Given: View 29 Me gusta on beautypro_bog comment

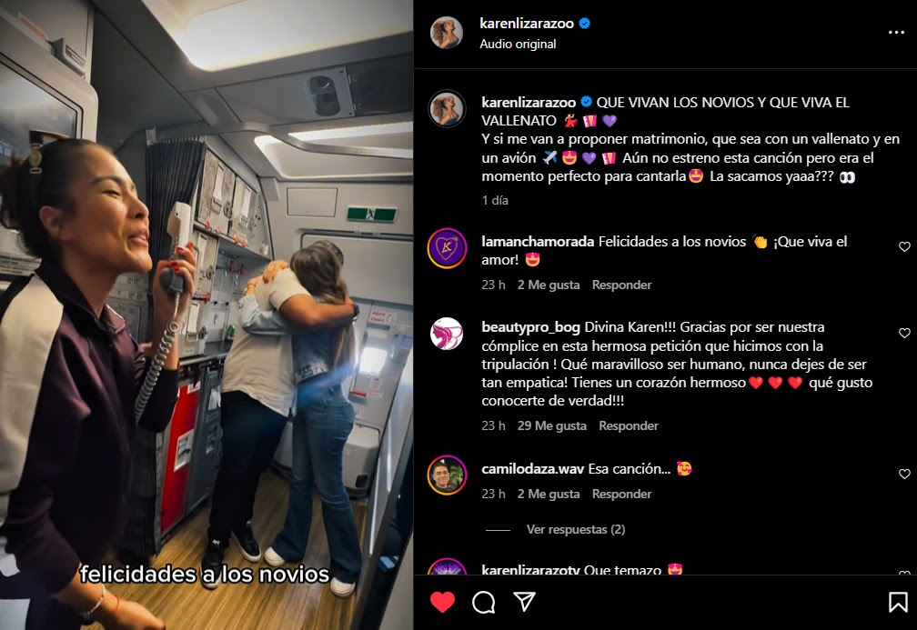Looking at the screenshot, I should click(551, 425).
